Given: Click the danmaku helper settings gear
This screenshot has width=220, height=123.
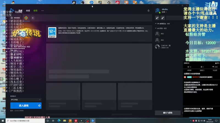Looking at the screenshot, I should pos(218,63).
